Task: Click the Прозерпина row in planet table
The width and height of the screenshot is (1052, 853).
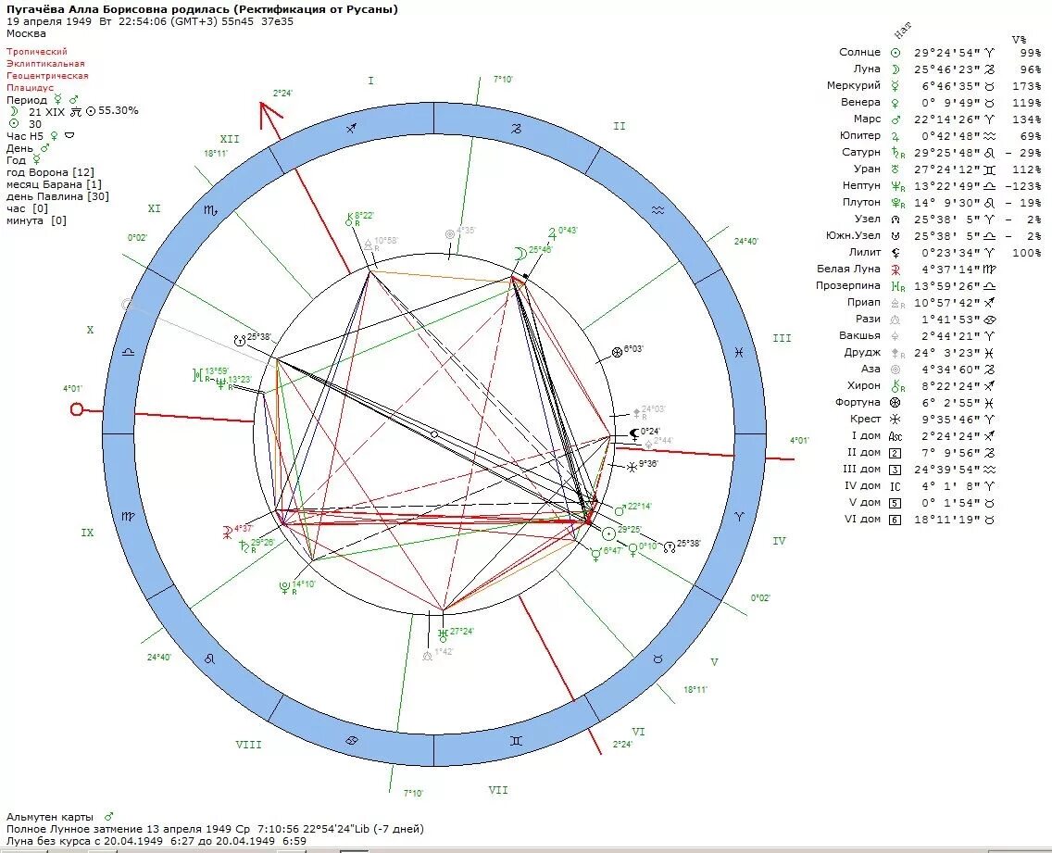Action: coord(906,286)
